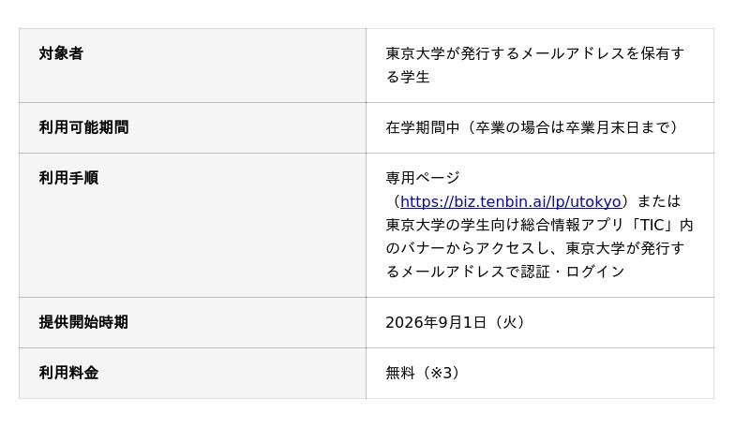The width and height of the screenshot is (750, 427).
Task: Click the 対象者 header cell
Action: click(192, 66)
